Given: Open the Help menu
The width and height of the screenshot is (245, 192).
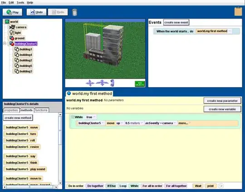Looking at the screenshot, I should pos(30,3).
